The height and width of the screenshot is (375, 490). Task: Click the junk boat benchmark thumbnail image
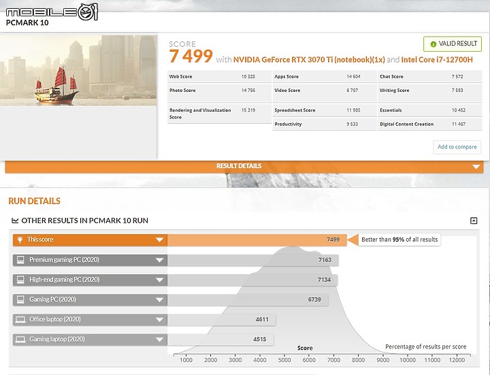[x=78, y=70]
